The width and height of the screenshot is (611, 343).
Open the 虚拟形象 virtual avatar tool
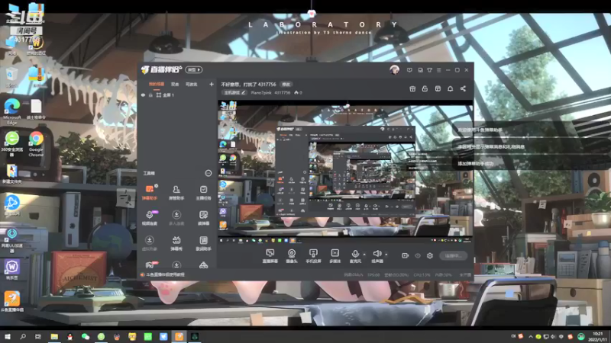click(149, 243)
